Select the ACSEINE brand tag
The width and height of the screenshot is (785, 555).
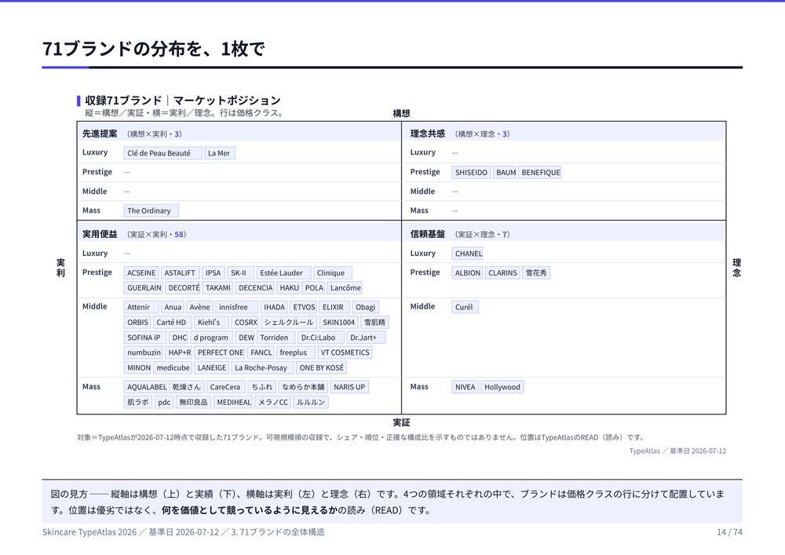[141, 272]
